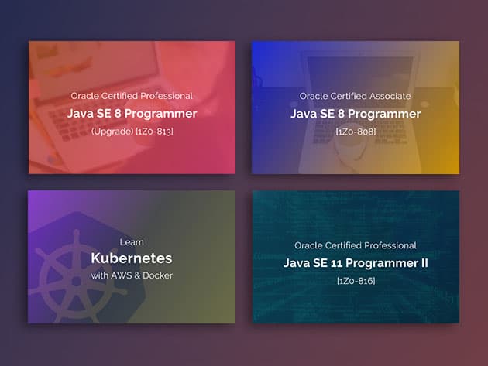488x366 pixels.
Task: Click the "[1Z0-808]" exam code
Action: click(x=356, y=132)
